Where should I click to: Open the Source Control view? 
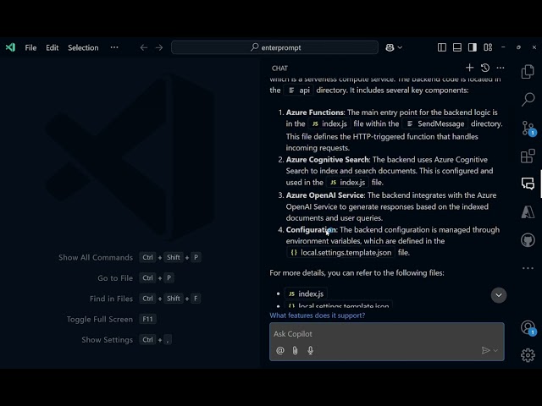click(528, 128)
